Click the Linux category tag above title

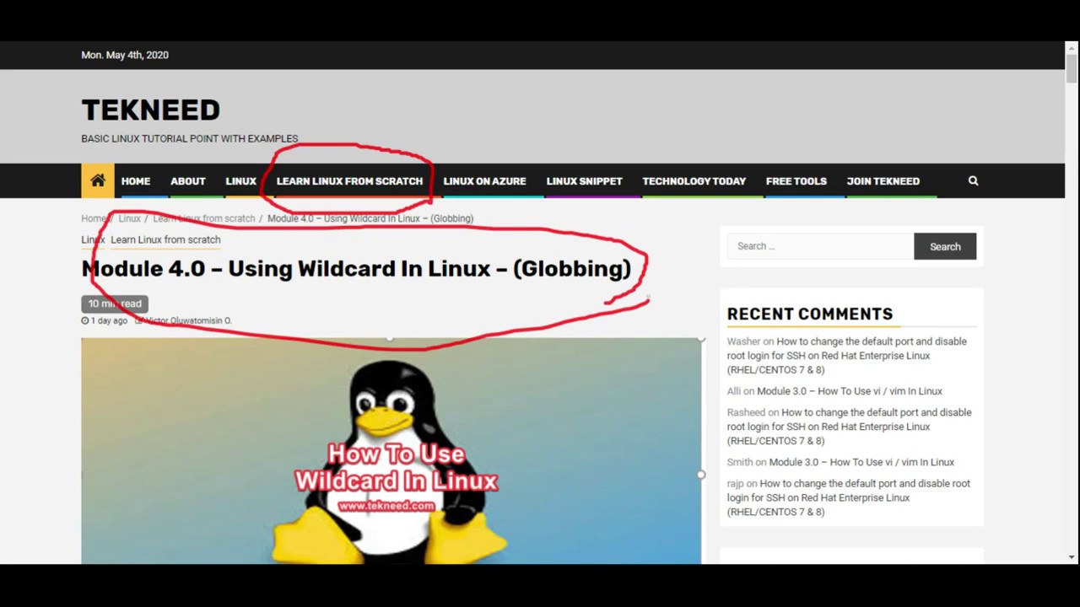pyautogui.click(x=92, y=239)
